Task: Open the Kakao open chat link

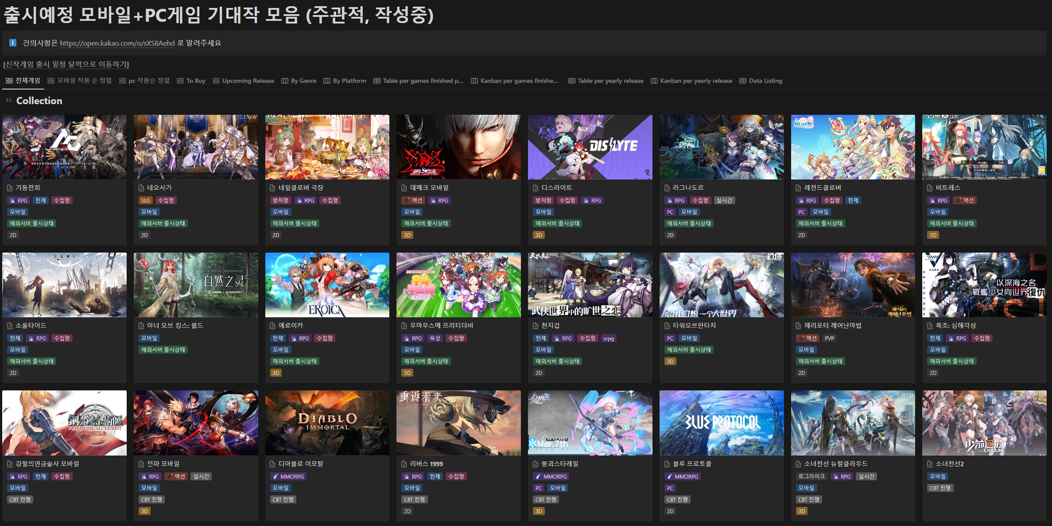Action: click(x=117, y=43)
